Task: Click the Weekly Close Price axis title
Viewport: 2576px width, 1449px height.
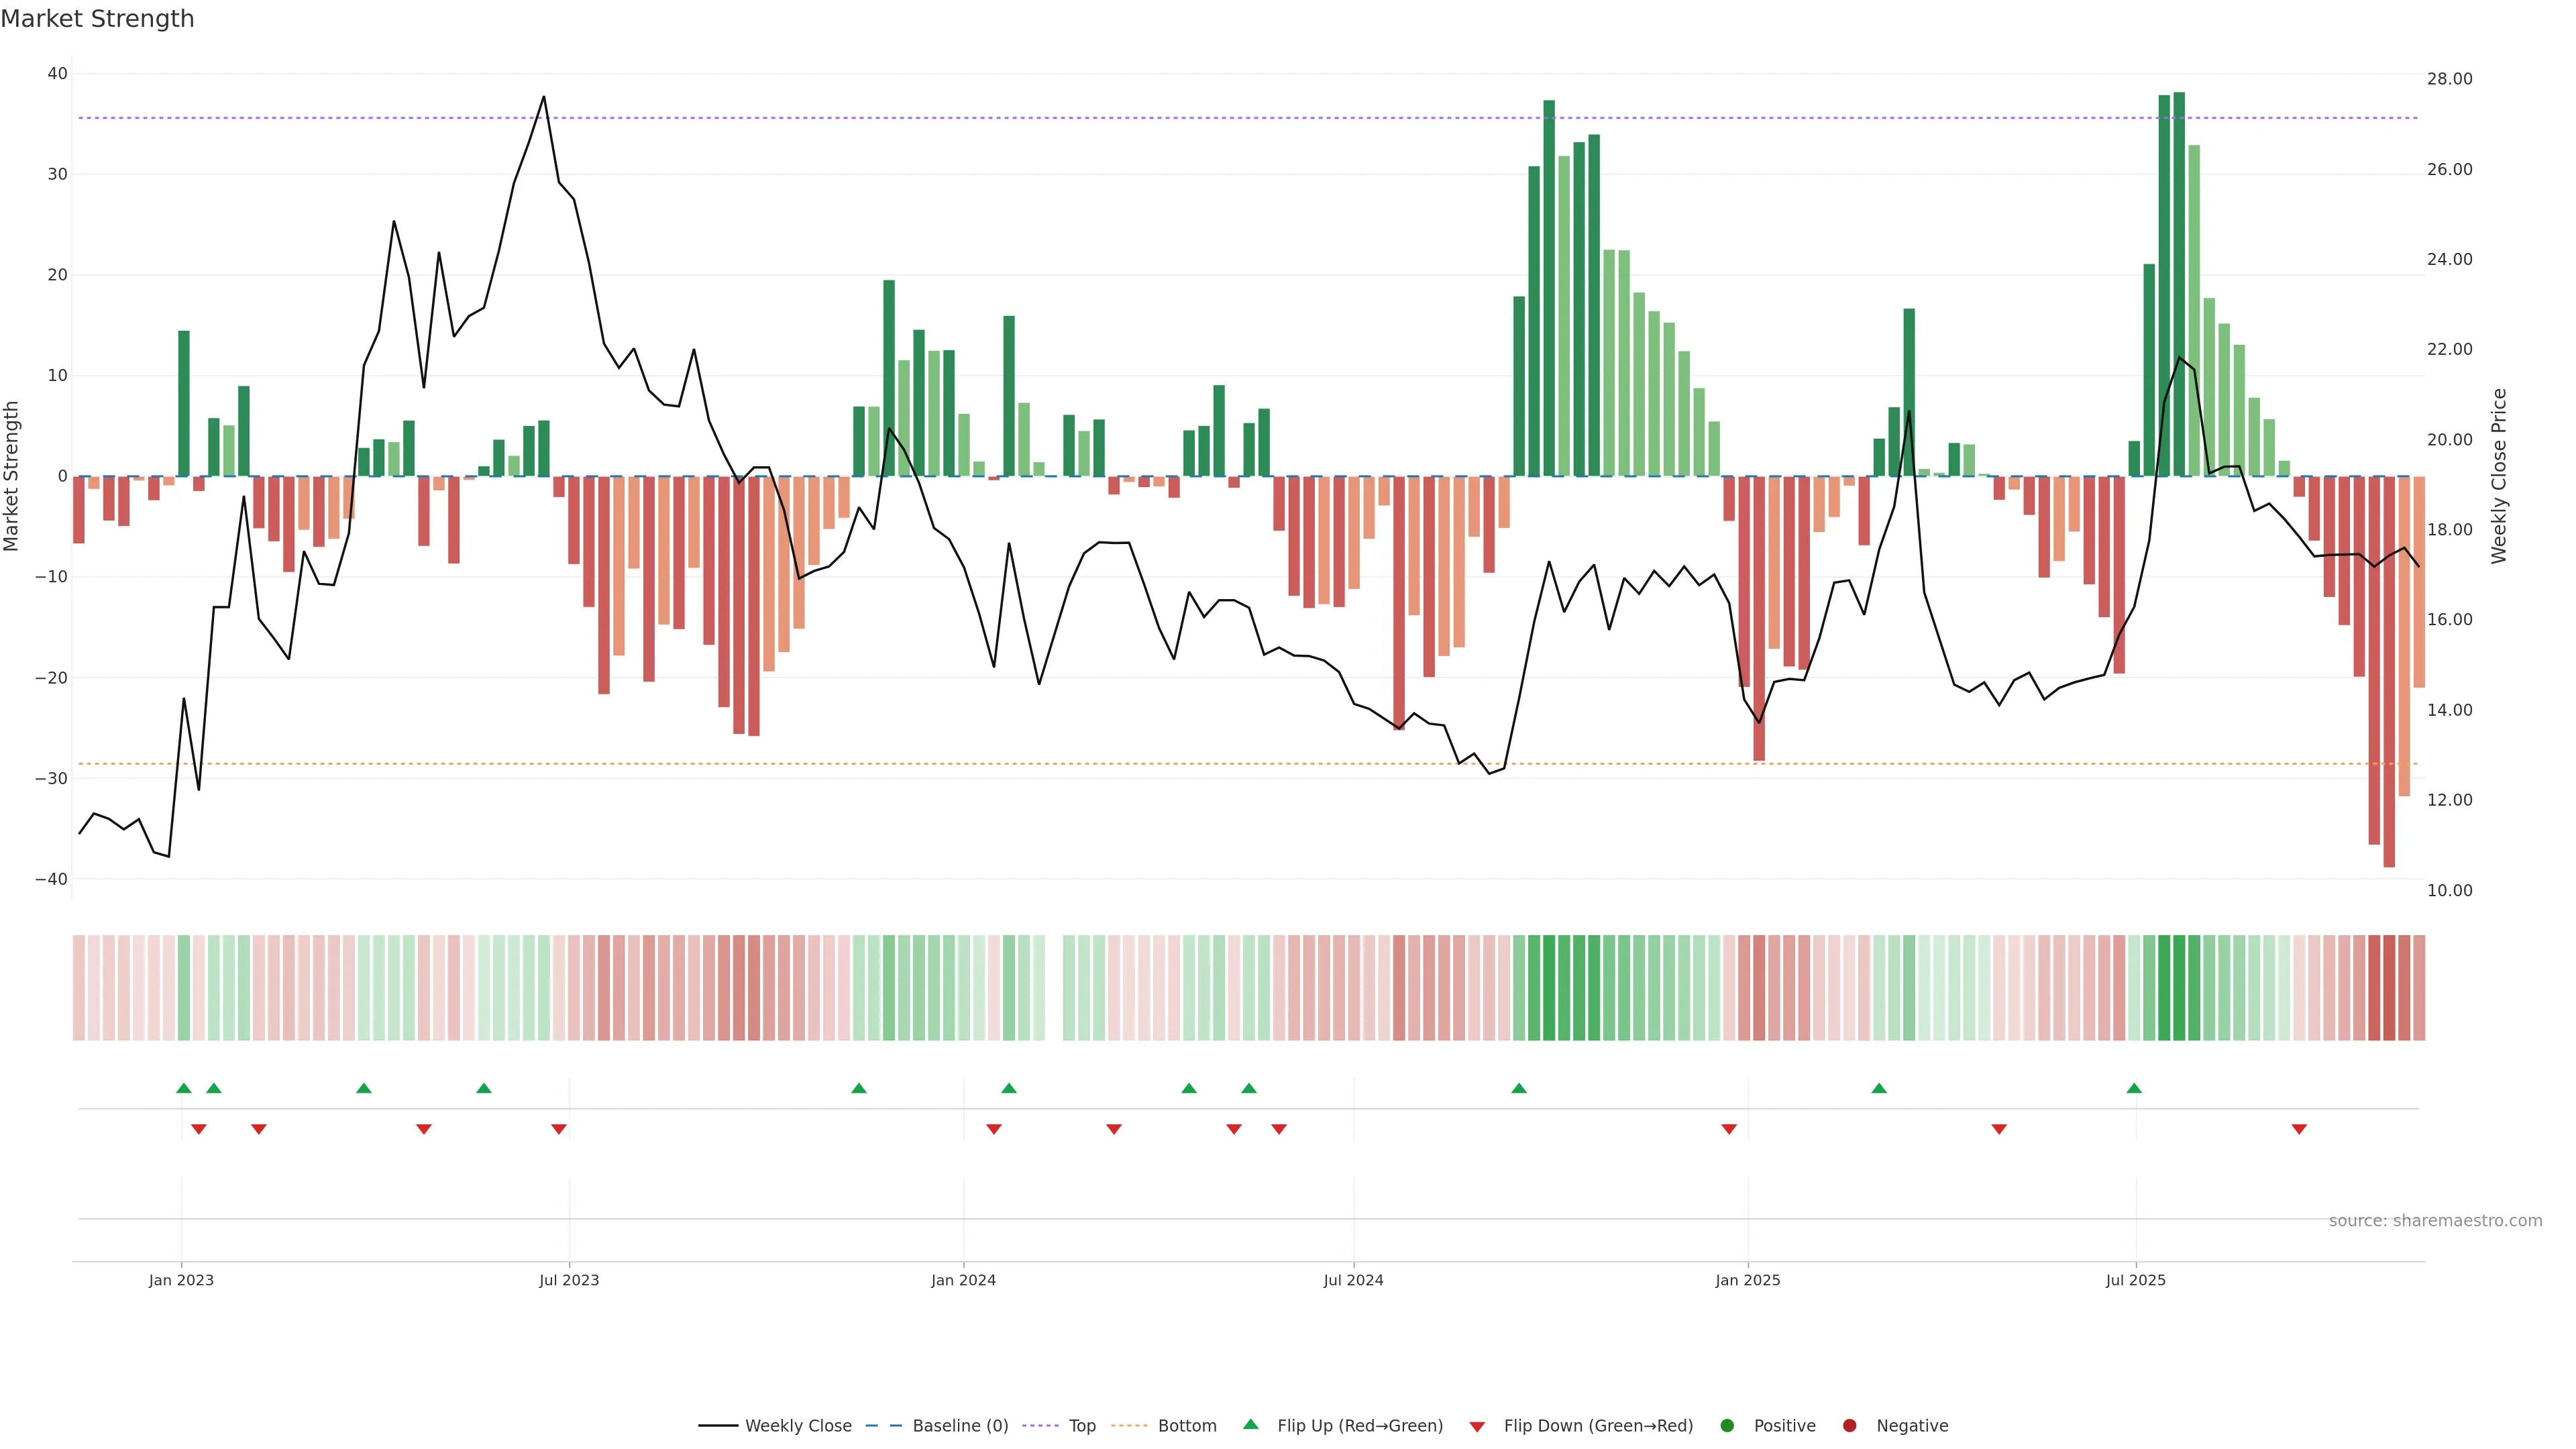Action: (x=2499, y=476)
